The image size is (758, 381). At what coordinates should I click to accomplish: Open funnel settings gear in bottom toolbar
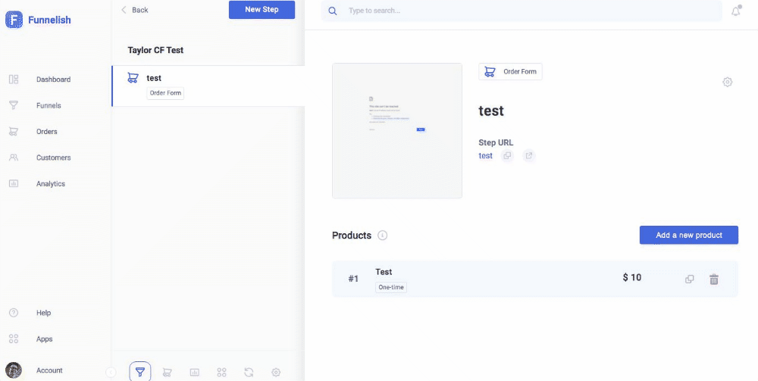point(276,372)
